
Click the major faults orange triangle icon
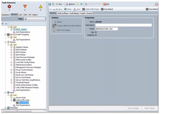point(25,6)
